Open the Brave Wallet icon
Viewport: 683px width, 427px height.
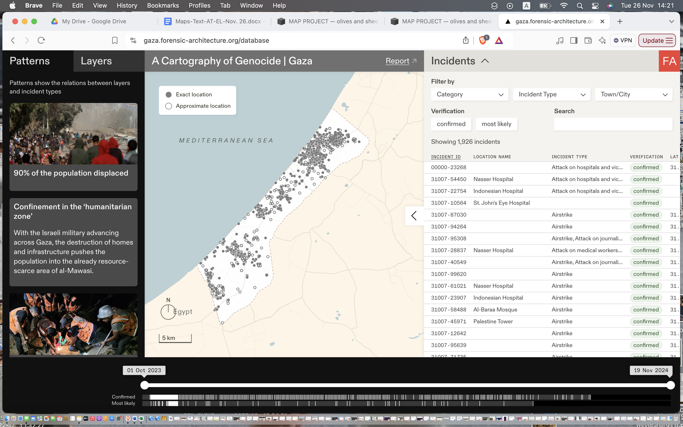tap(588, 40)
